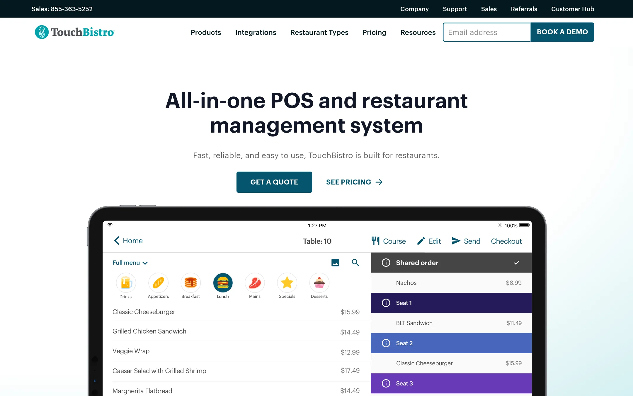This screenshot has width=633, height=396.
Task: Click the GET A QUOTE button
Action: coord(274,182)
